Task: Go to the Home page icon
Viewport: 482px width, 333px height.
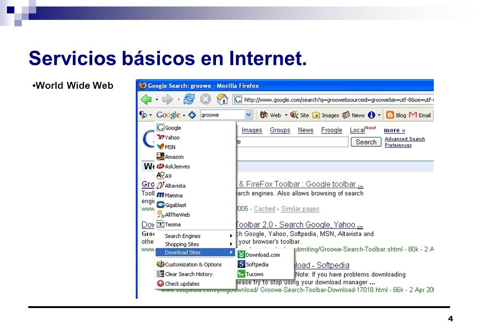Action: pos(222,99)
